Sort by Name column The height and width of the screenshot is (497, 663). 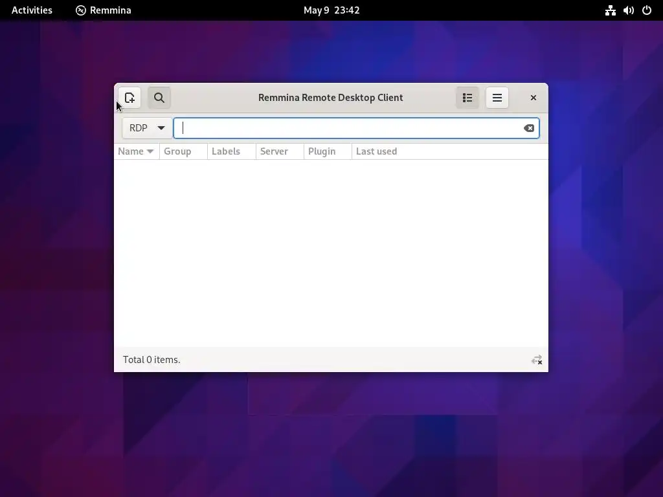click(136, 151)
